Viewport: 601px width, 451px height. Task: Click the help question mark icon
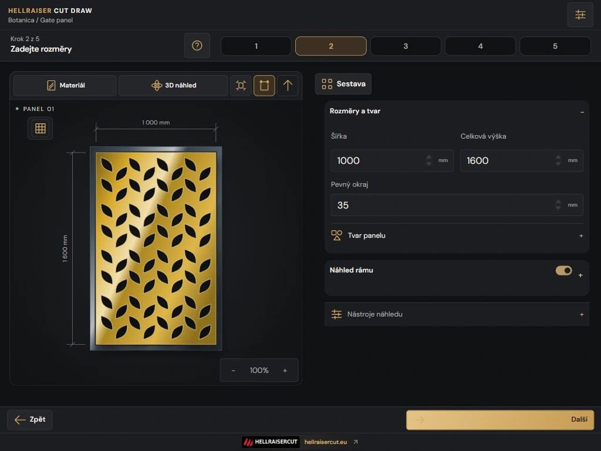(x=197, y=46)
